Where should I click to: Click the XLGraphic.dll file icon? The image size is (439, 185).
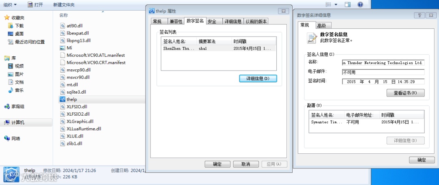(62, 121)
